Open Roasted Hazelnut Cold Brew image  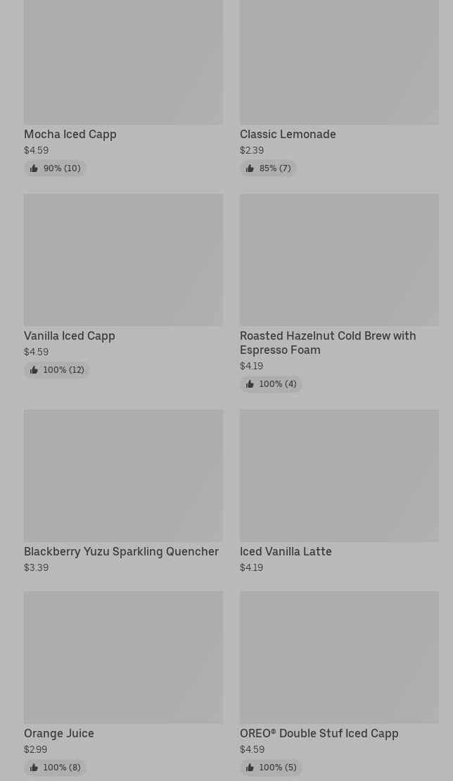339,259
